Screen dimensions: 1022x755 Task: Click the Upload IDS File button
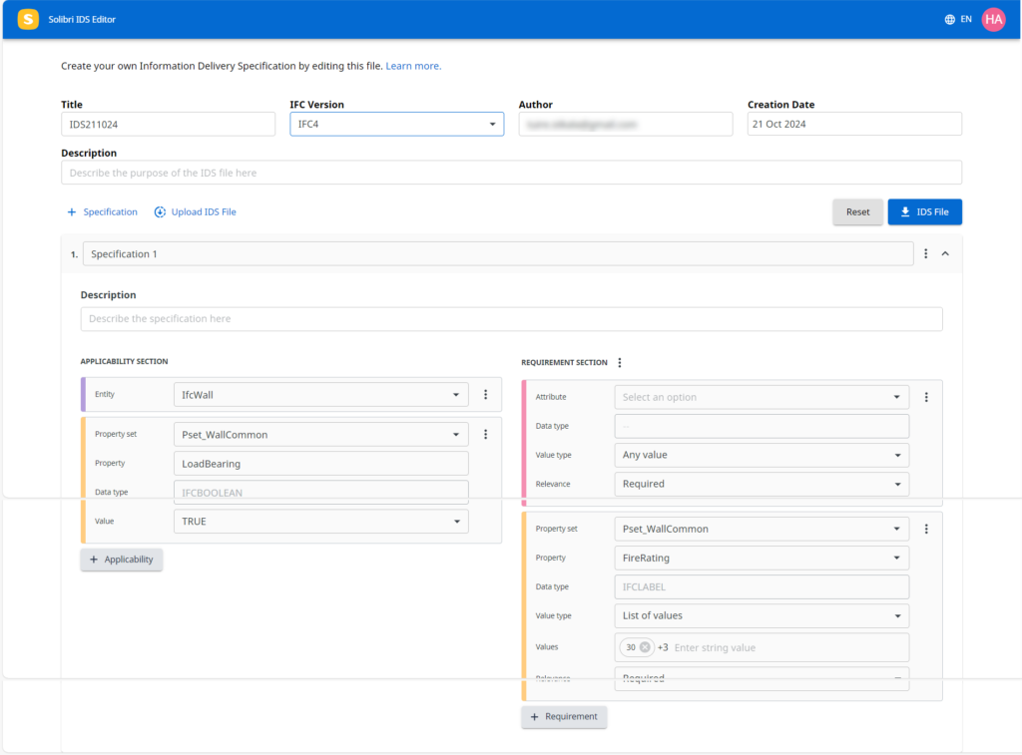tap(196, 212)
